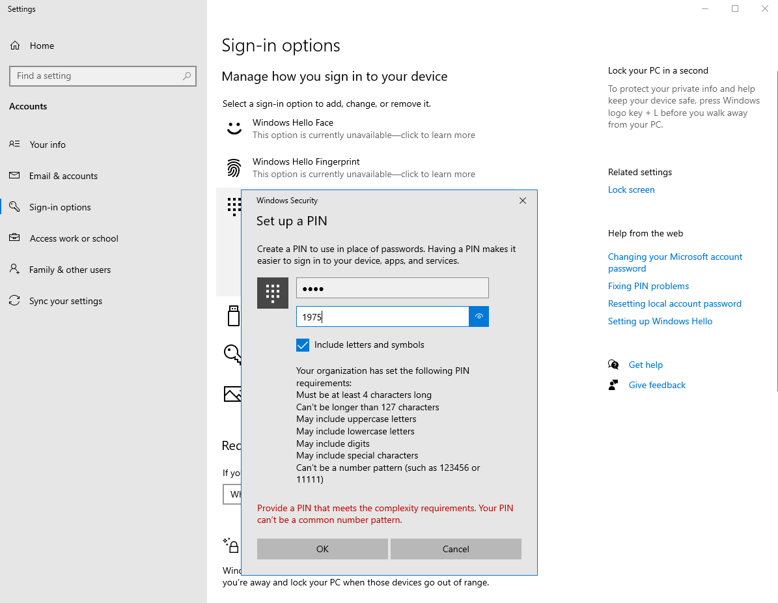
Task: Toggle the PIN reveal eye button
Action: 479,316
